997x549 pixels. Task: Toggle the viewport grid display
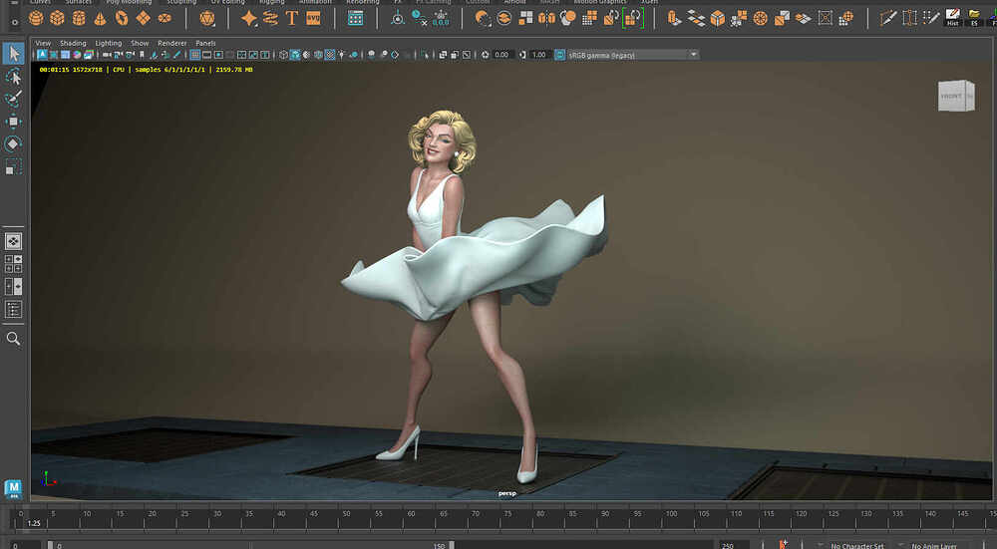click(195, 55)
